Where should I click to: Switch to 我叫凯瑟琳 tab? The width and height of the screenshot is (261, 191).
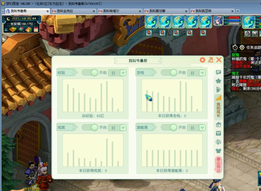click(x=212, y=11)
